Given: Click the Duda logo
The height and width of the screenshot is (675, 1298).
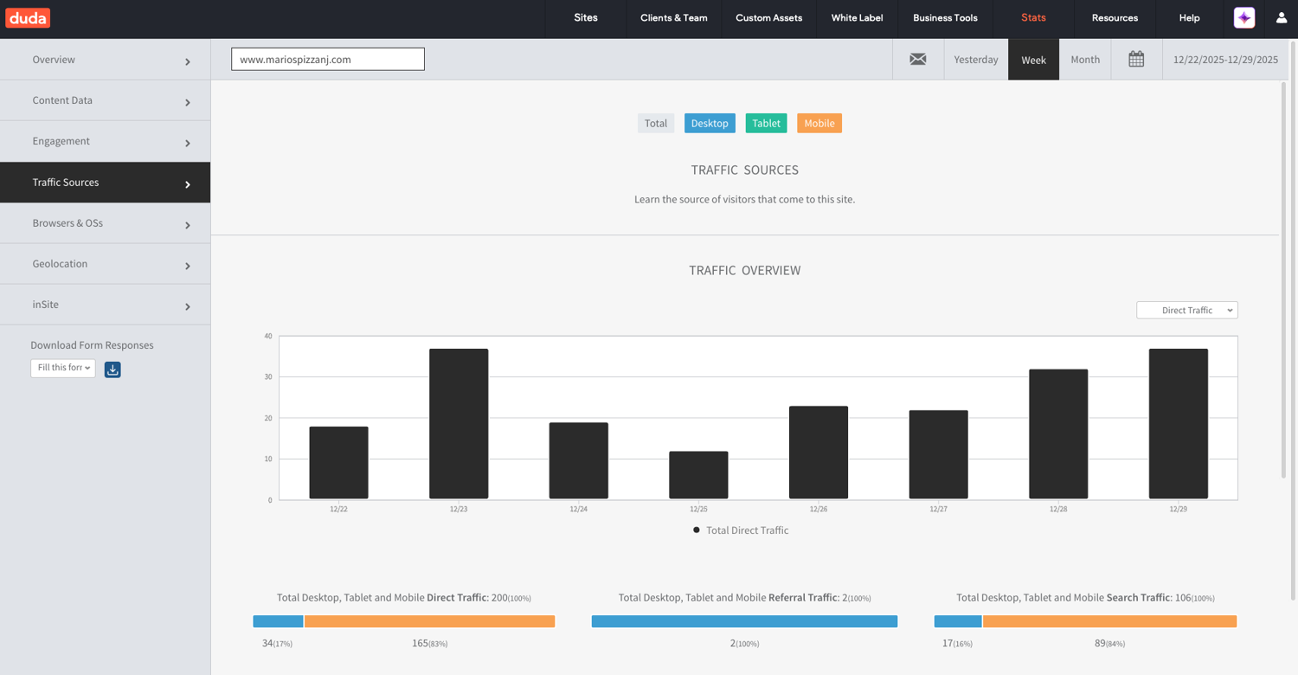Looking at the screenshot, I should (x=28, y=18).
